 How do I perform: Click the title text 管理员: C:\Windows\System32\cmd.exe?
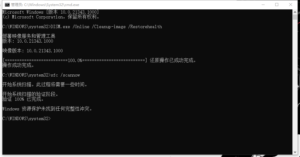pyautogui.click(x=45, y=5)
